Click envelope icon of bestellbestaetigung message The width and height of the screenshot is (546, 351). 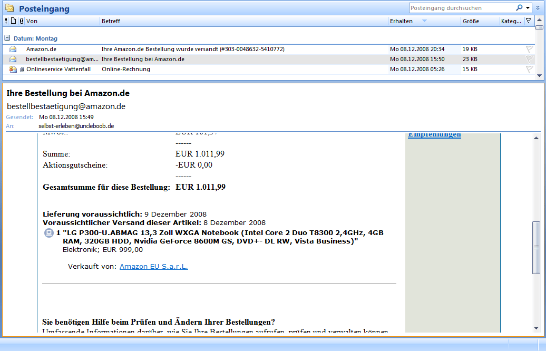13,59
